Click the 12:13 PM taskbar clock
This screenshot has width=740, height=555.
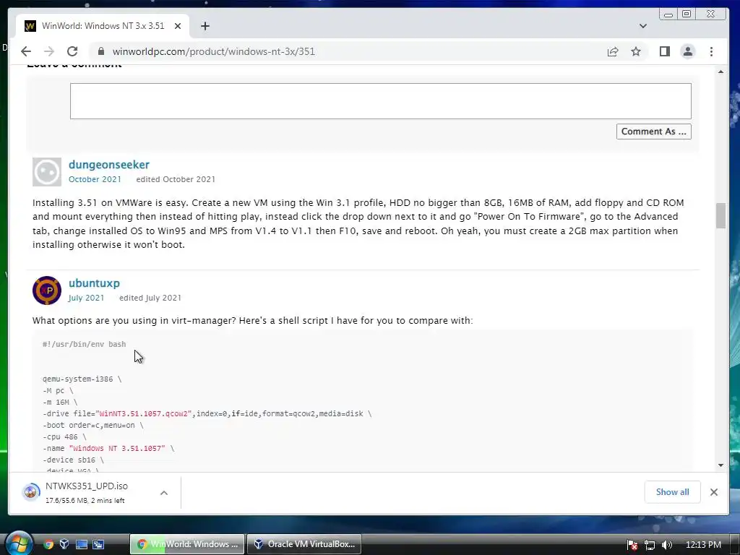click(x=702, y=545)
